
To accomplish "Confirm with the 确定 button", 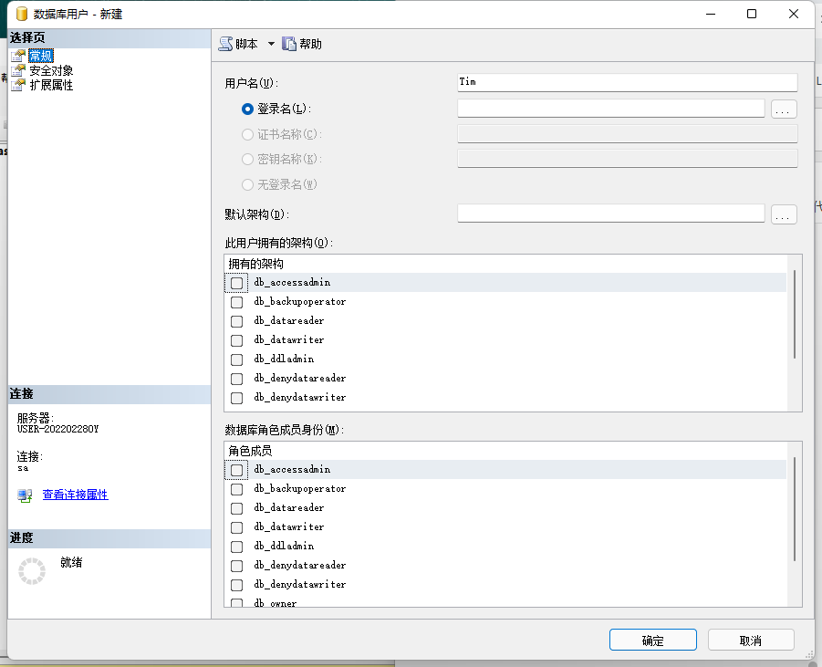I will point(652,641).
